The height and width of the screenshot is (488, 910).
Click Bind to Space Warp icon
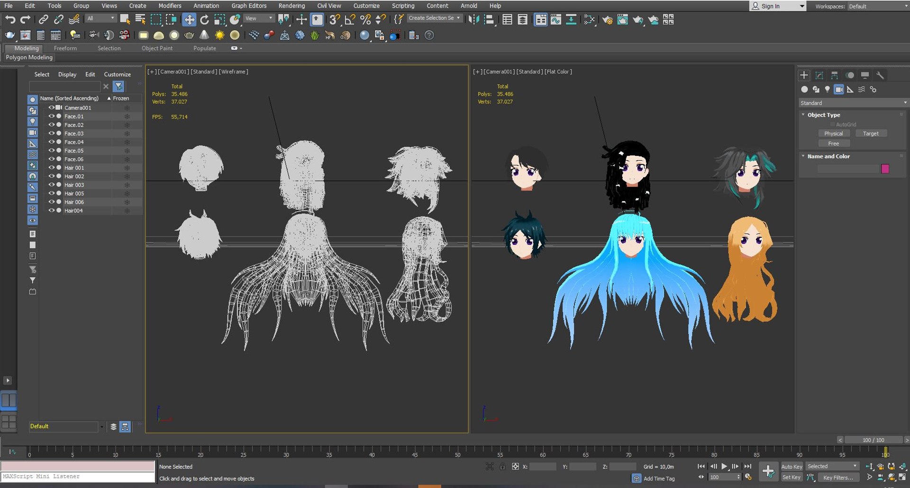[74, 19]
